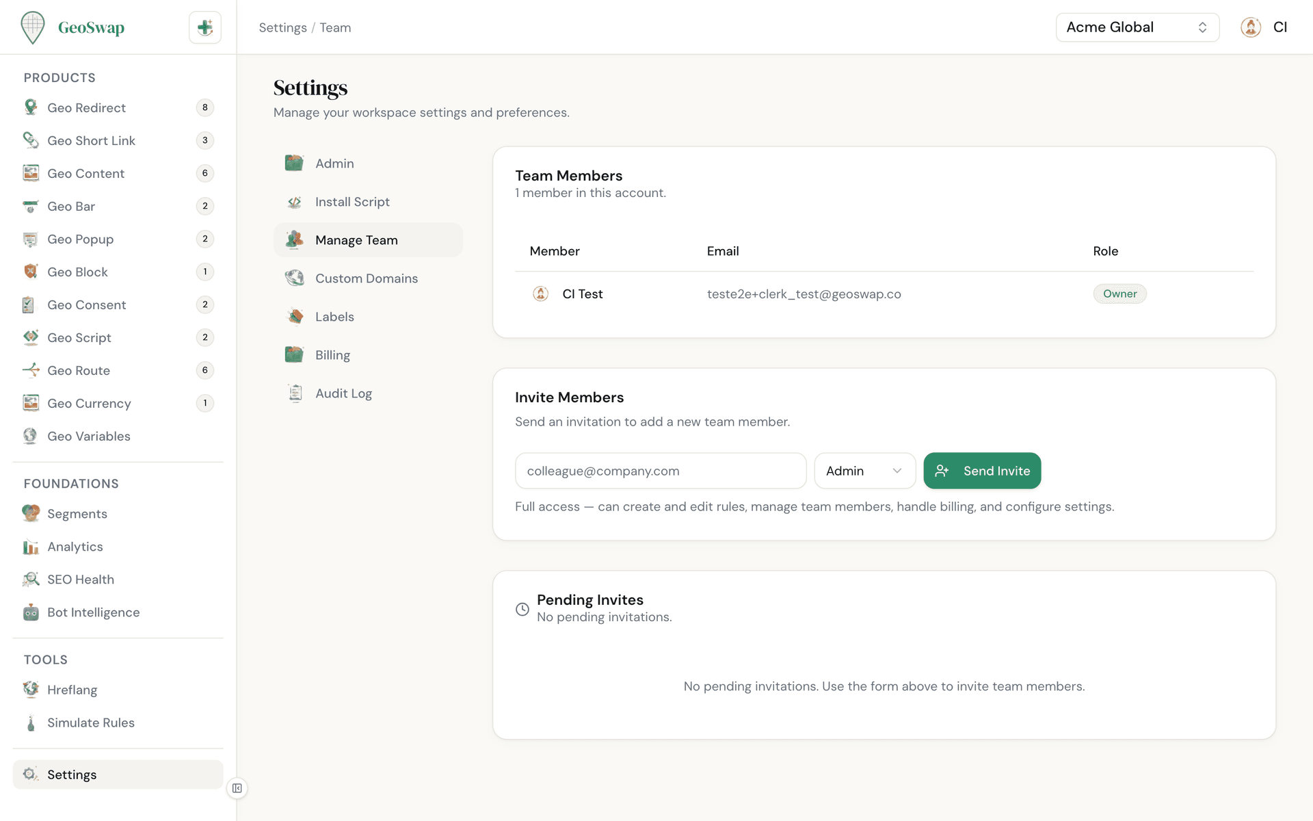The width and height of the screenshot is (1313, 821).
Task: Click the Geo Popup icon
Action: [31, 239]
